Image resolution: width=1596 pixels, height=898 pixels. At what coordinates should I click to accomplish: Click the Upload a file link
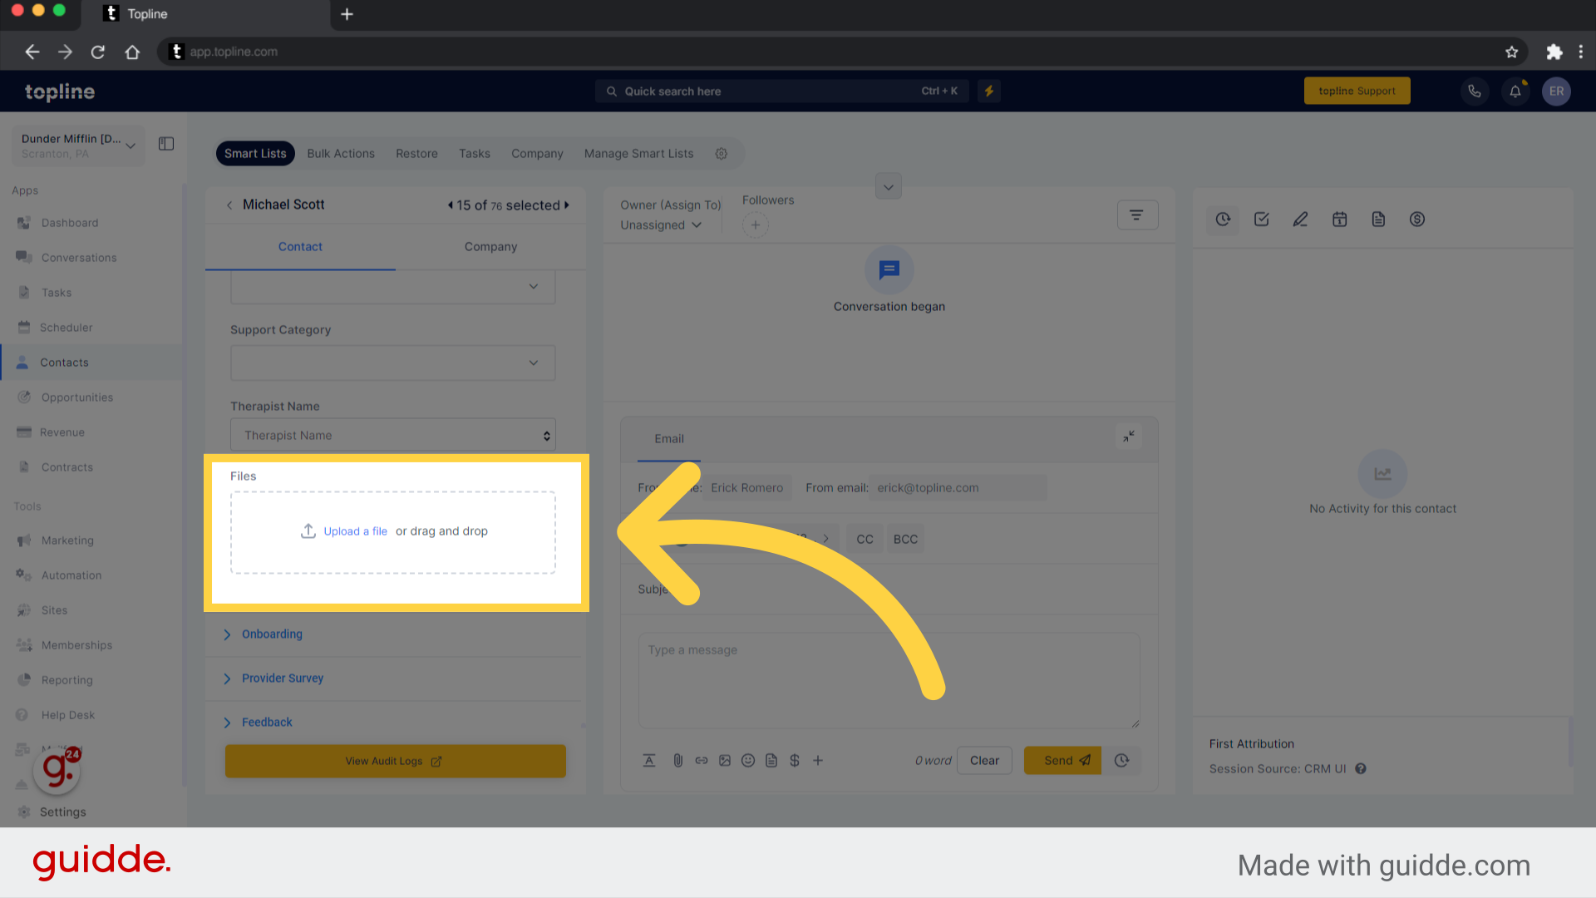click(x=355, y=530)
